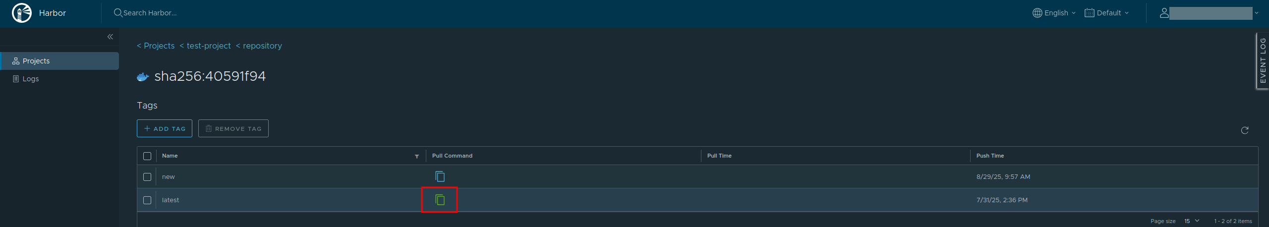
Task: Open Logs in the sidebar
Action: [30, 79]
